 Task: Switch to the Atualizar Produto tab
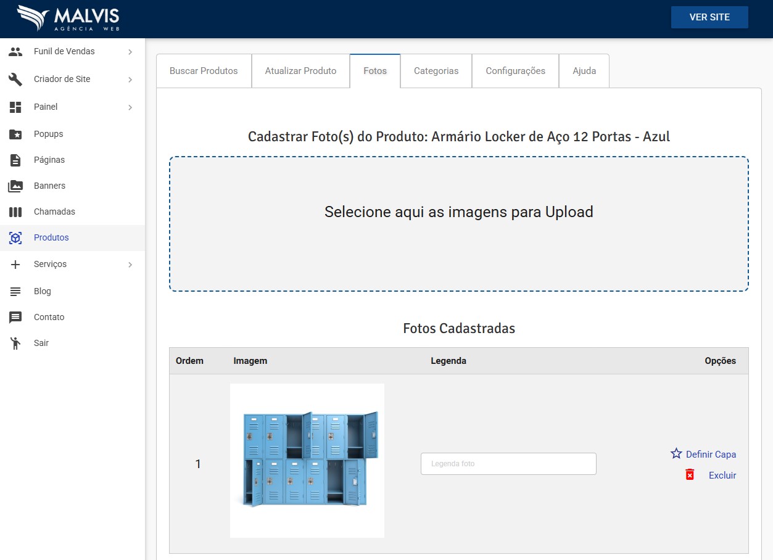(300, 71)
